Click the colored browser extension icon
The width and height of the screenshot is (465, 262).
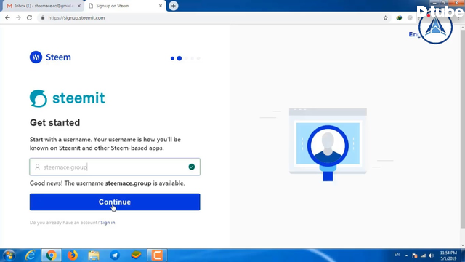399,17
